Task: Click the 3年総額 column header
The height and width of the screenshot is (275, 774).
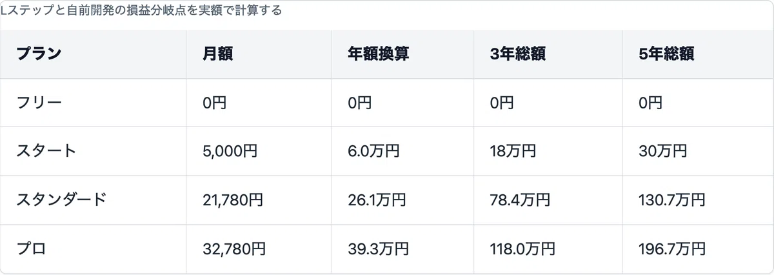Action: click(x=518, y=54)
